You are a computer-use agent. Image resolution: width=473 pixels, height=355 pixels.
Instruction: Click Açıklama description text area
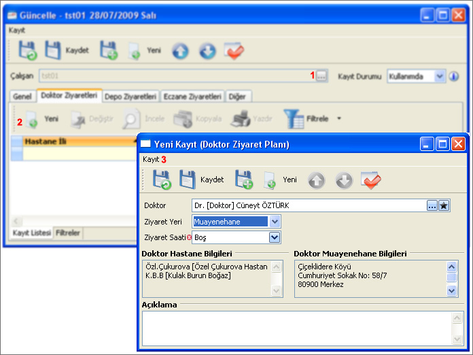(297, 328)
